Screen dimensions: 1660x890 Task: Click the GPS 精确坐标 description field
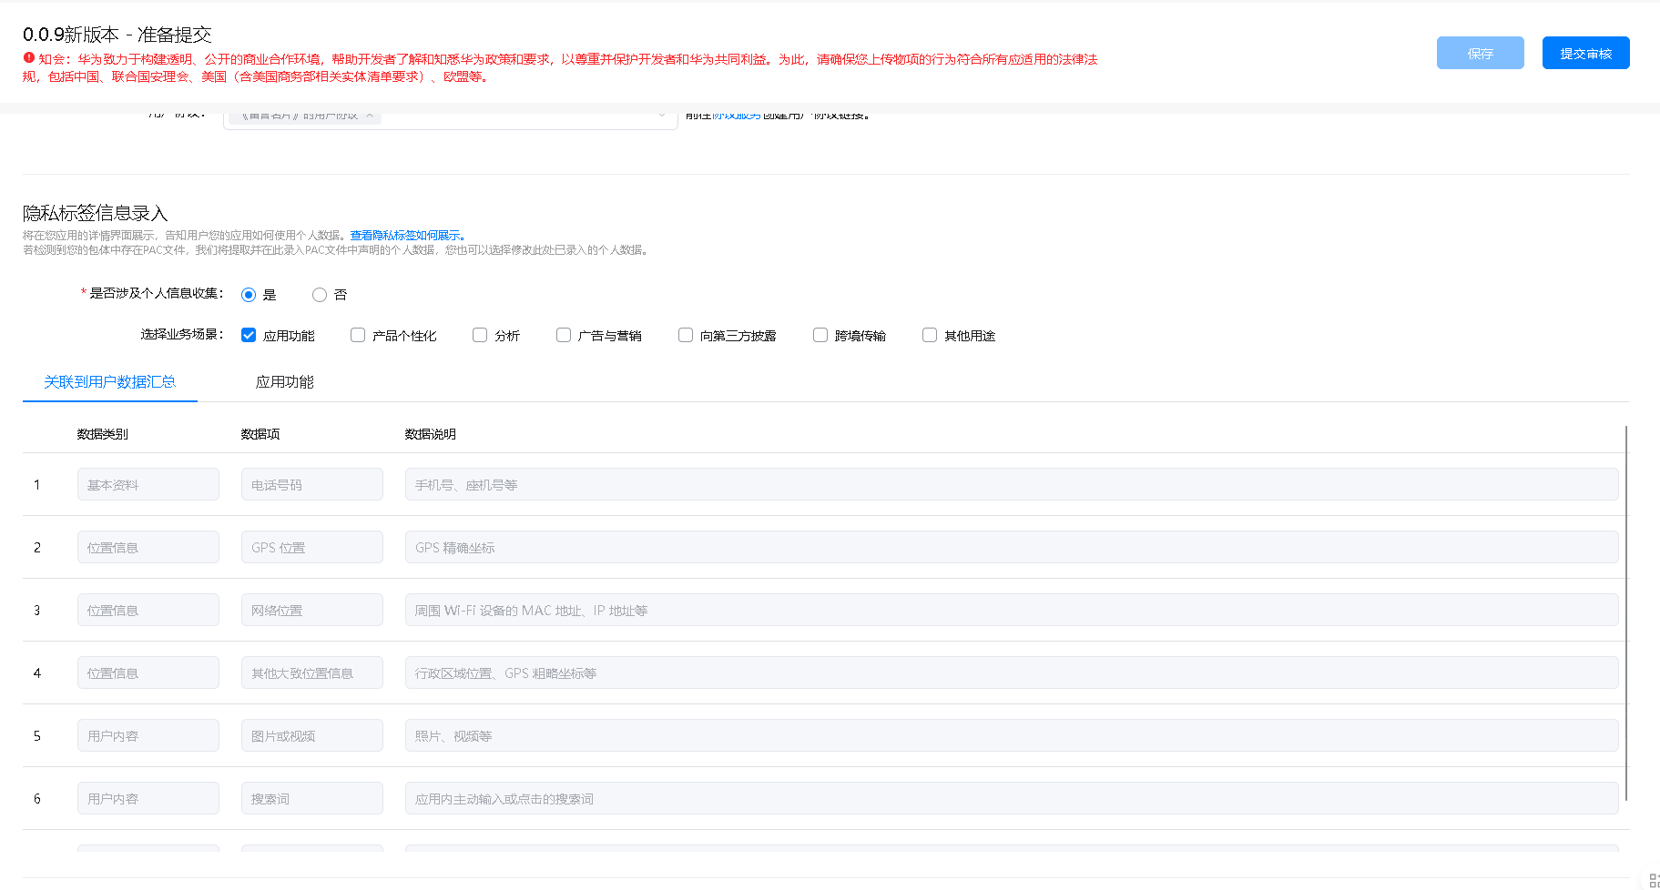click(x=1011, y=548)
